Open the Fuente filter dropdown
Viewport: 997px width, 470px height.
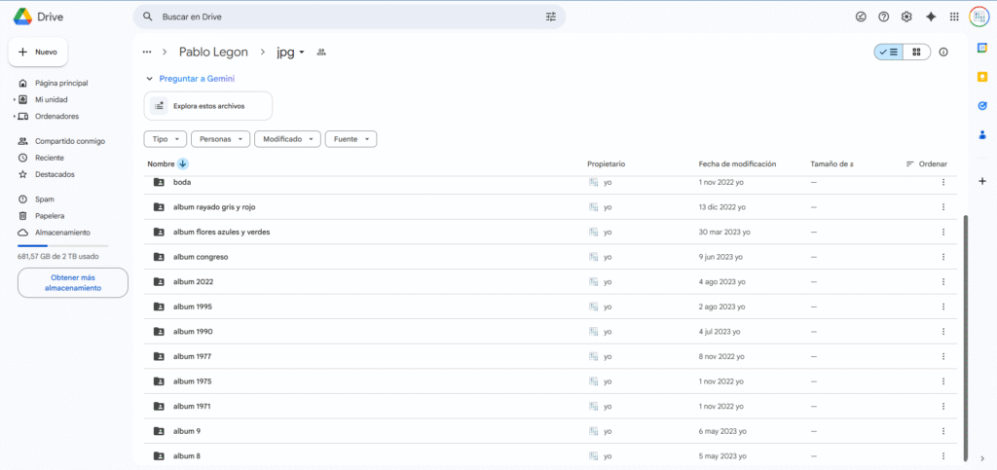click(351, 139)
